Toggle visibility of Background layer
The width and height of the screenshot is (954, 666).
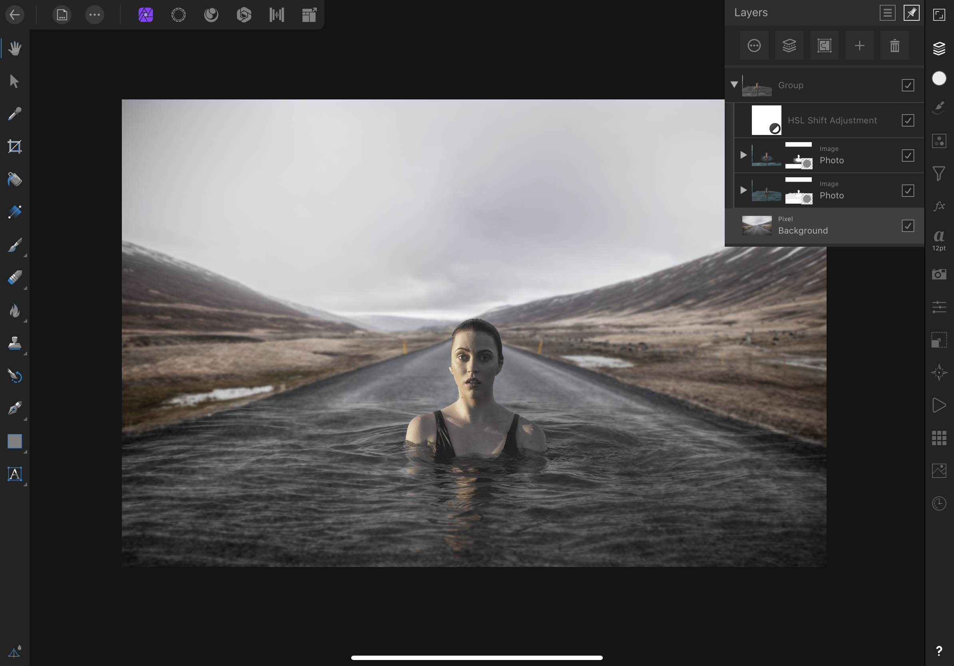tap(908, 226)
